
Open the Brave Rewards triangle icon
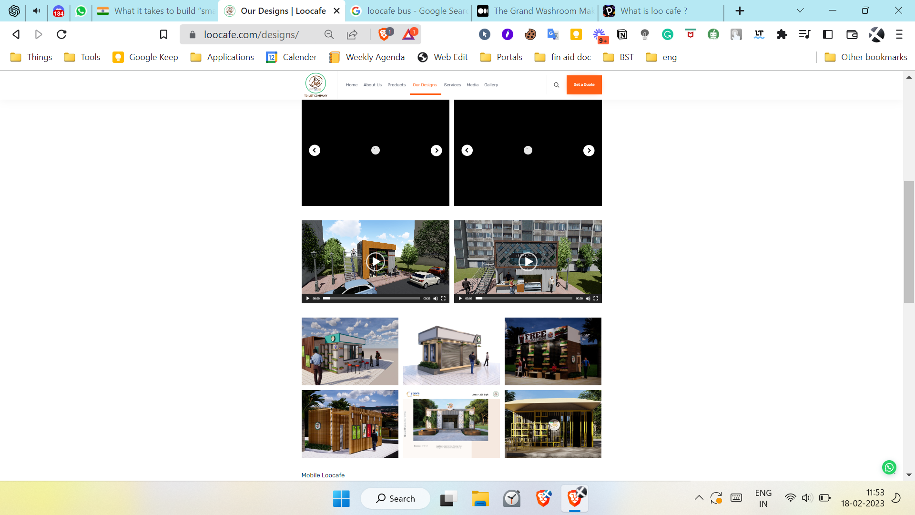pyautogui.click(x=409, y=34)
